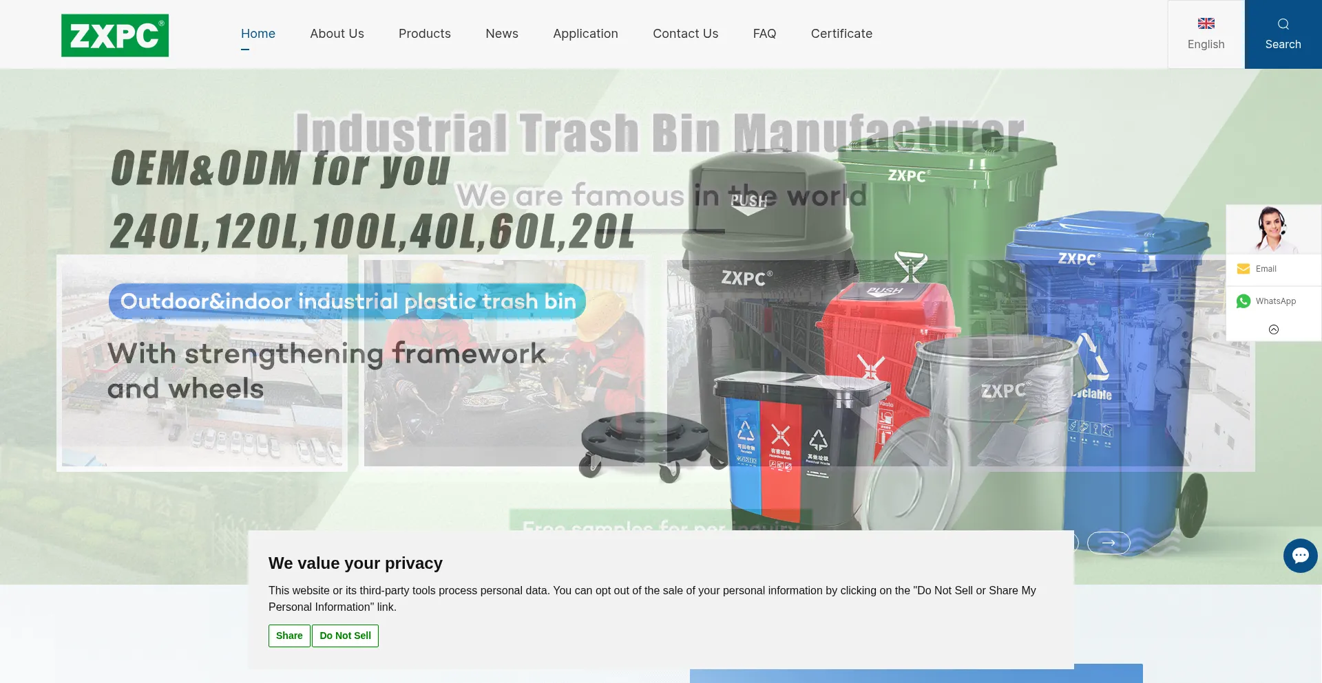Click the customer service agent avatar

[x=1274, y=230]
